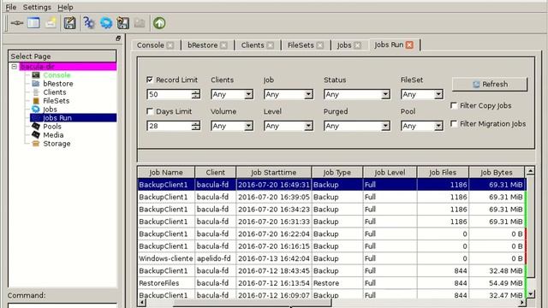Click the Refresh button

(490, 84)
